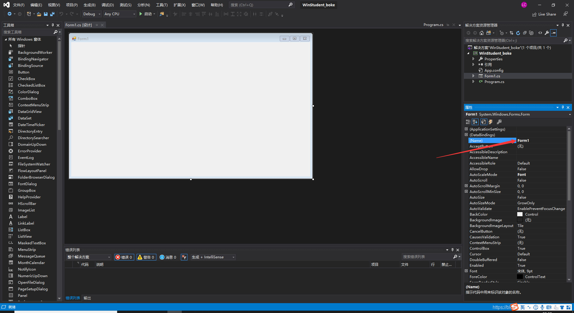Open the Any CPU platform dropdown
This screenshot has width=574, height=313.
point(120,14)
